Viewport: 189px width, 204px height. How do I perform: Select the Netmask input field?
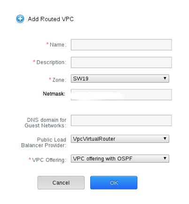(x=121, y=94)
